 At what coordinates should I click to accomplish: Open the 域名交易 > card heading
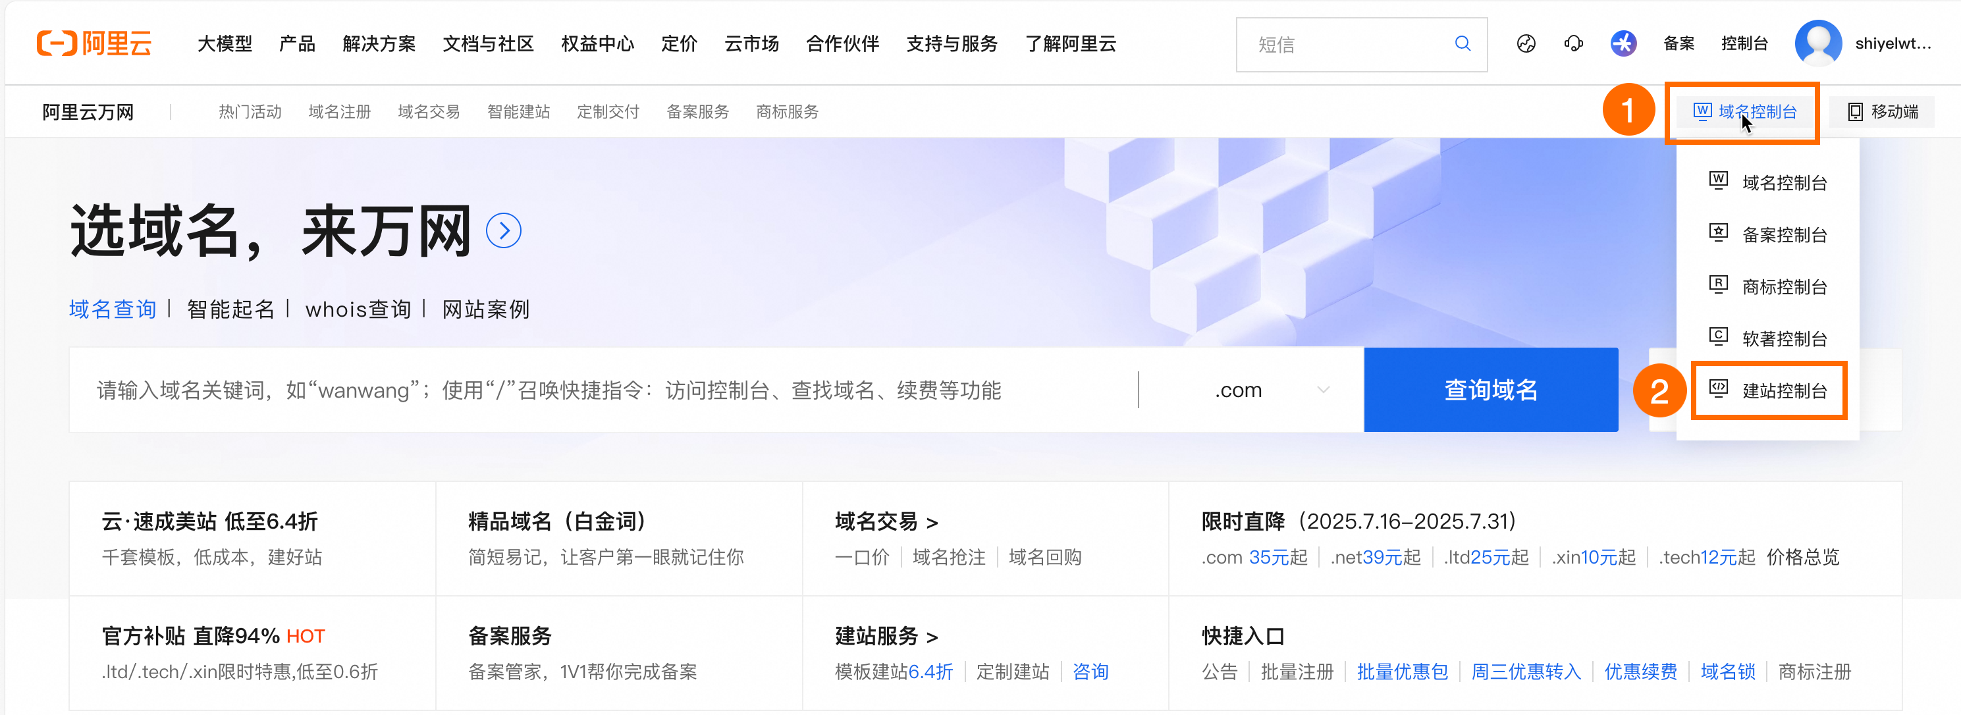pyautogui.click(x=886, y=521)
